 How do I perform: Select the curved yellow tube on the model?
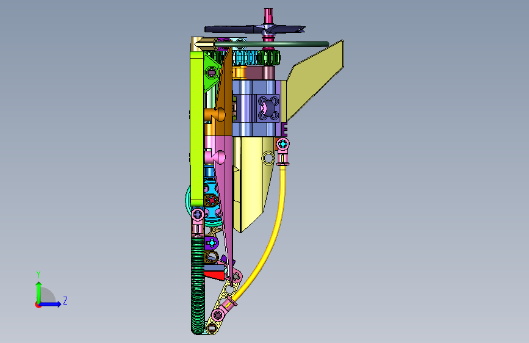click(270, 242)
